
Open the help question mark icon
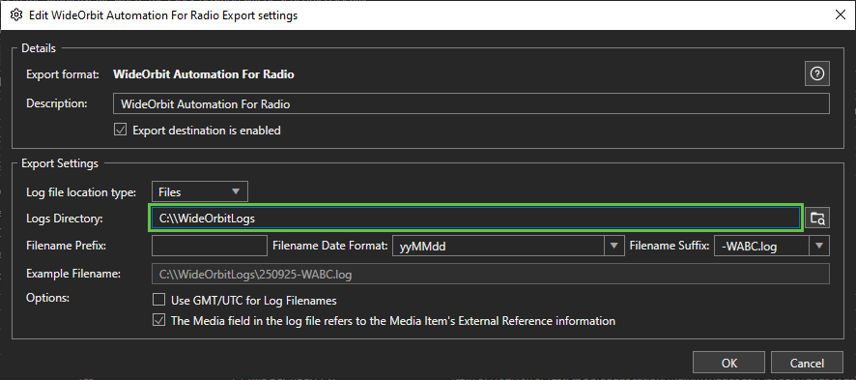[816, 74]
